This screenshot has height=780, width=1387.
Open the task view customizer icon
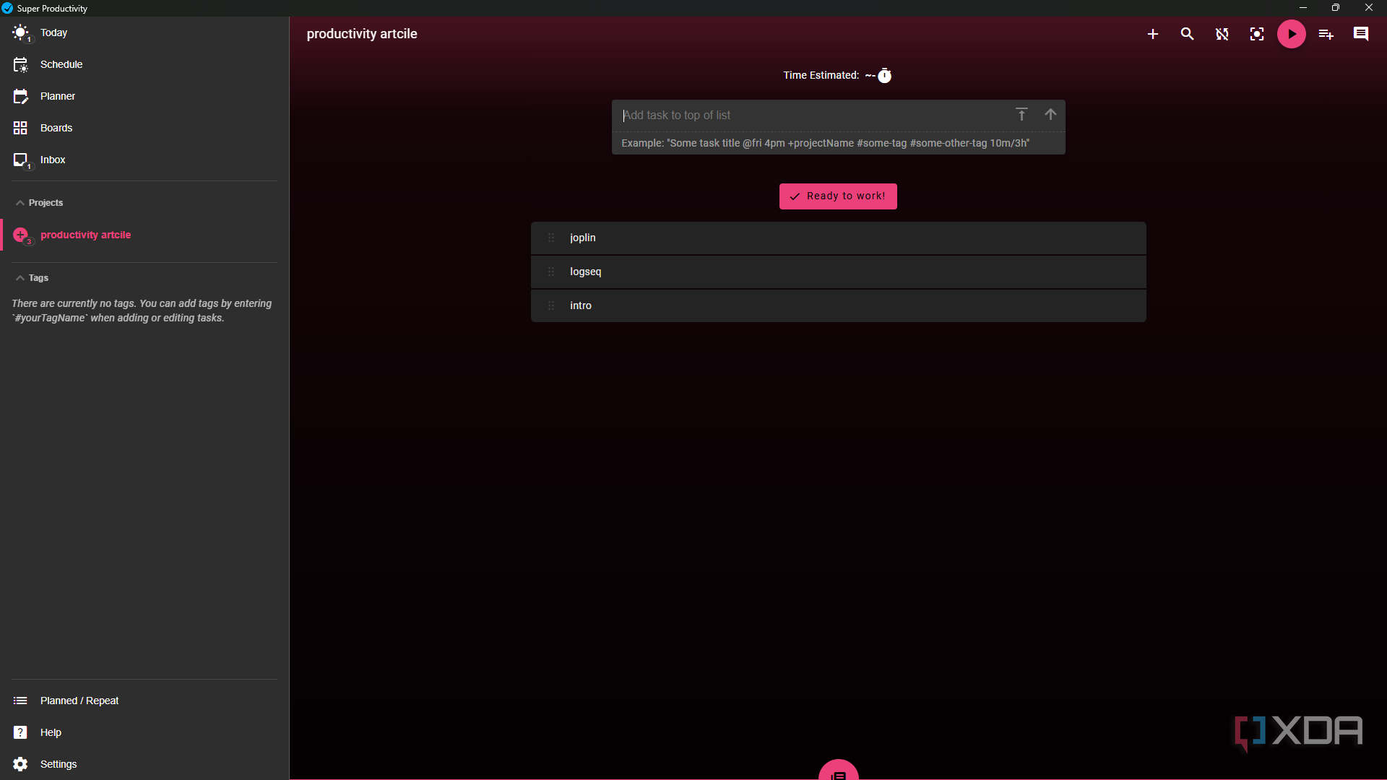1326,34
